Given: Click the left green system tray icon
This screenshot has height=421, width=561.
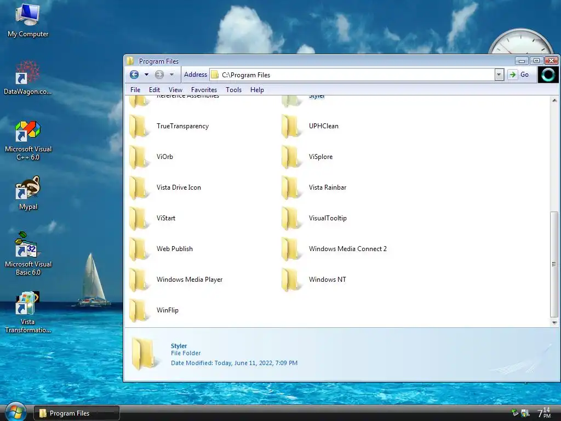Looking at the screenshot, I should point(515,413).
